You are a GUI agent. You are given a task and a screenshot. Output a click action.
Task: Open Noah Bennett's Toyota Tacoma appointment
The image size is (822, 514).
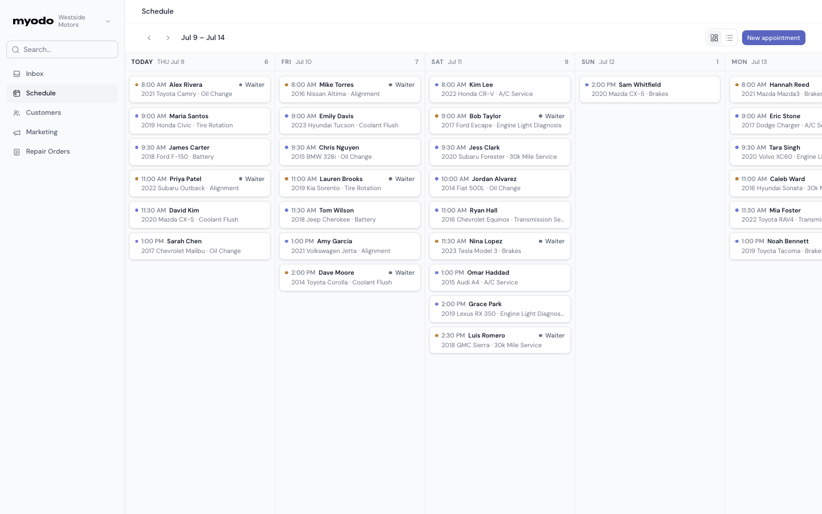776,246
